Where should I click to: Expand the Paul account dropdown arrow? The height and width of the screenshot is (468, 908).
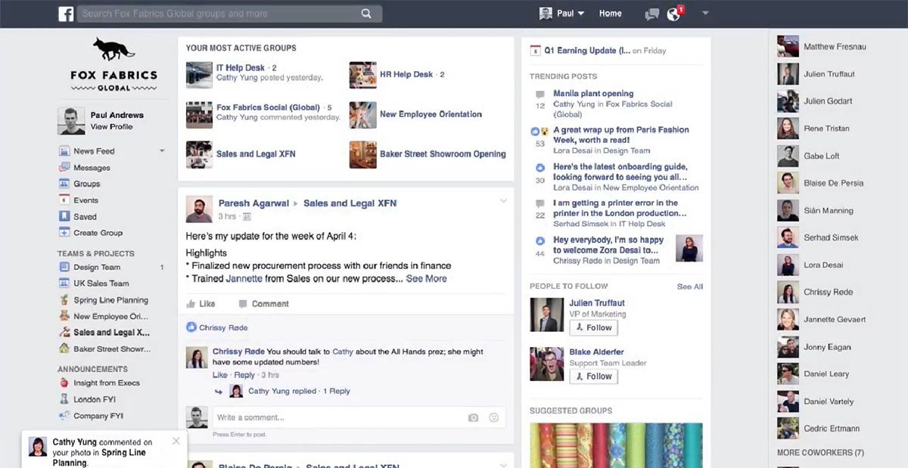(x=583, y=13)
